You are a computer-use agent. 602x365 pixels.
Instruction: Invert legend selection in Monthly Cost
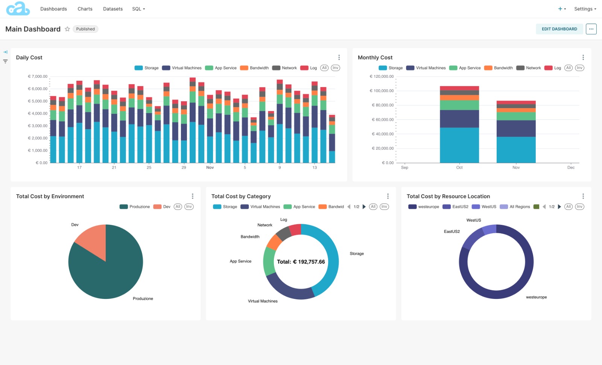580,68
